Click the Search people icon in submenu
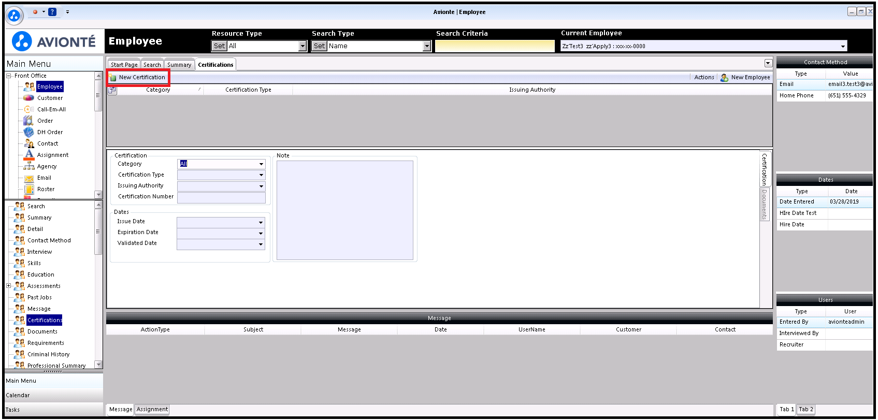Screen dimensions: 878x420 (x=20, y=206)
